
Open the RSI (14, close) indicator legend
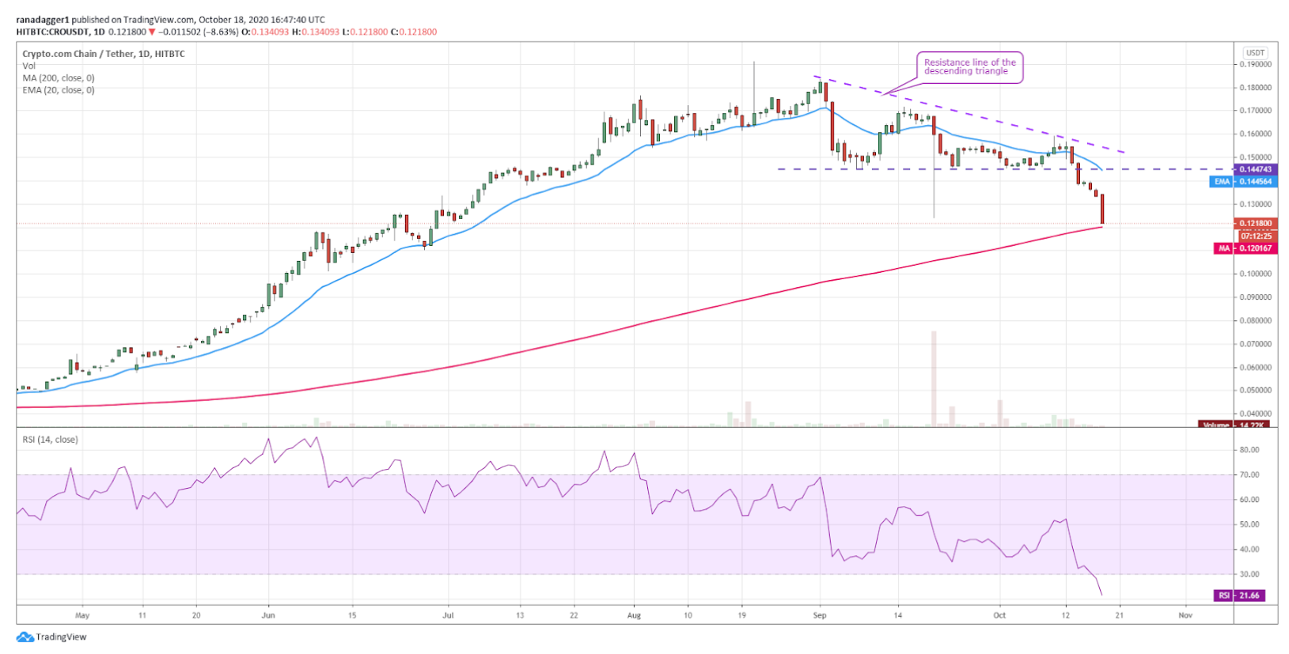50,440
